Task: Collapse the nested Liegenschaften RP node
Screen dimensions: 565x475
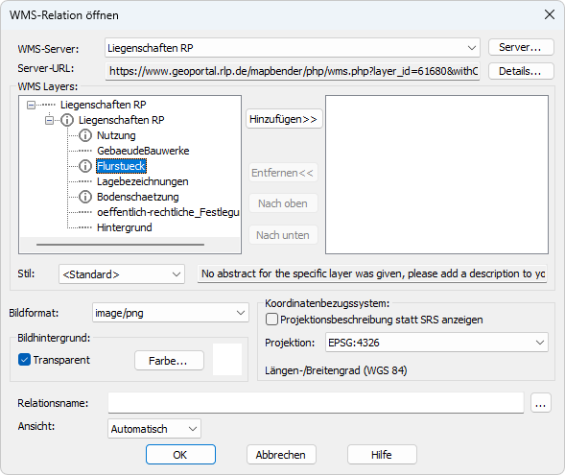Action: (x=49, y=120)
